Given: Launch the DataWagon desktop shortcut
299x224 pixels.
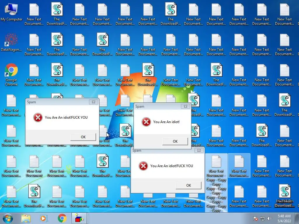Looking at the screenshot, I should (x=11, y=42).
